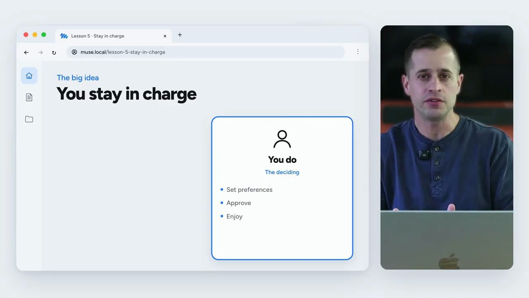Select the Lesson 5 · Stay in charge tab

click(114, 36)
